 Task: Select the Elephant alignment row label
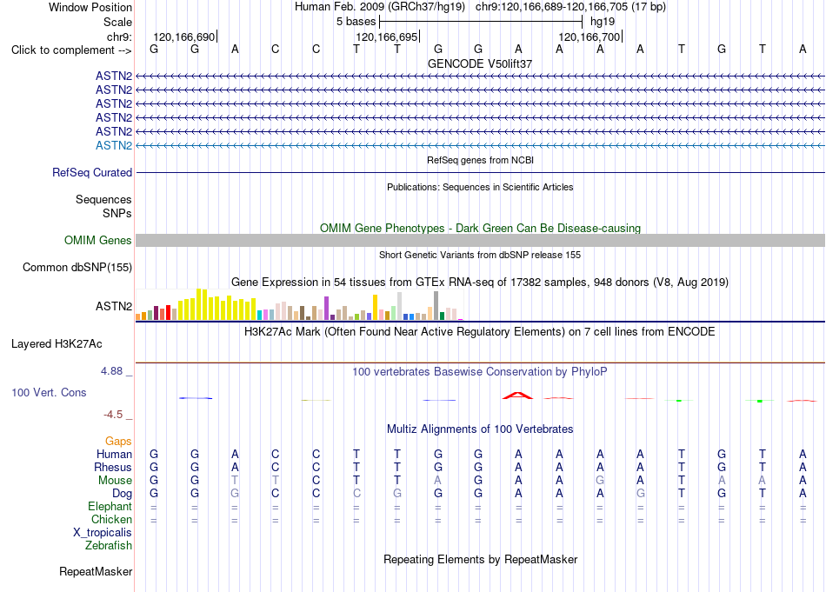(110, 507)
